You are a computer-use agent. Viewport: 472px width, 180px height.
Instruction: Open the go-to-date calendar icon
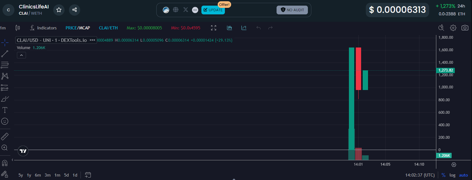pyautogui.click(x=88, y=175)
